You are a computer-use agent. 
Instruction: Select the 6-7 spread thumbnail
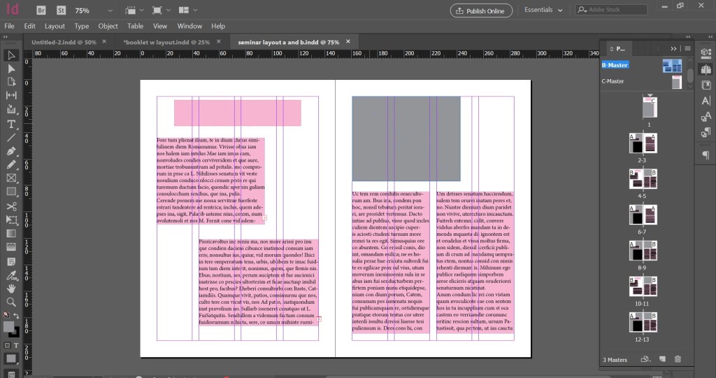pos(643,213)
